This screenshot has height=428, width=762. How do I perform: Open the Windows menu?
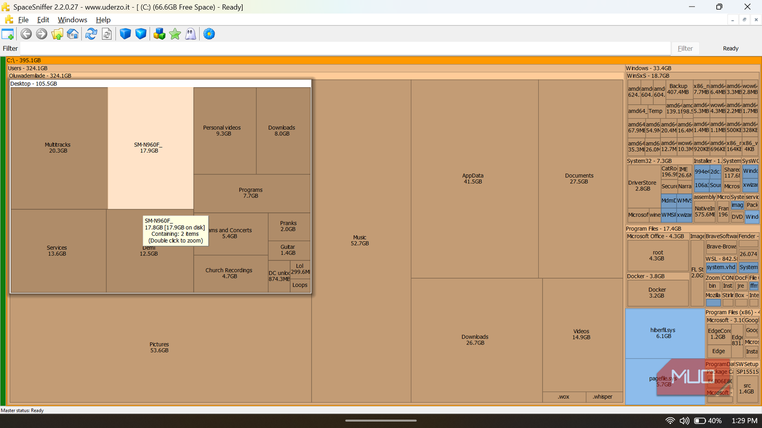[x=72, y=20]
